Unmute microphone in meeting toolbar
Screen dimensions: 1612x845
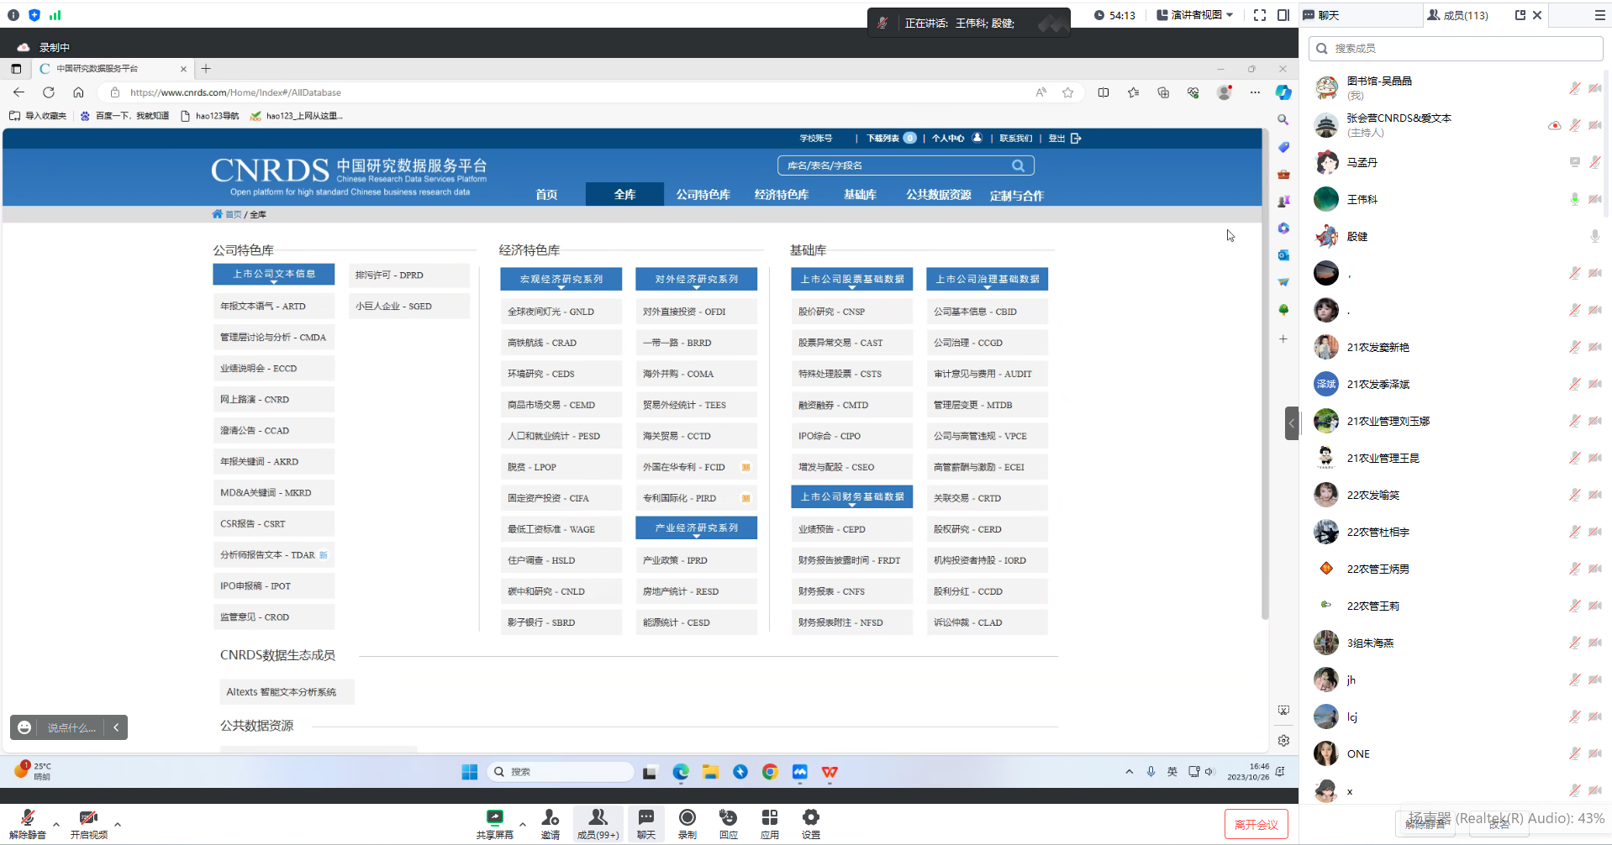[x=28, y=824]
